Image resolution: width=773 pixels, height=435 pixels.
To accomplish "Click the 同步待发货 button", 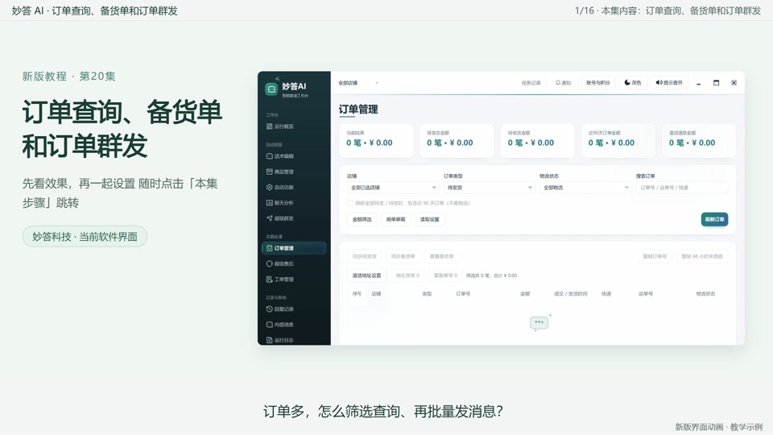I will click(364, 256).
